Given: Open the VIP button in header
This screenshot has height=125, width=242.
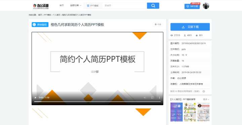Looking at the screenshot, I should click(192, 6).
